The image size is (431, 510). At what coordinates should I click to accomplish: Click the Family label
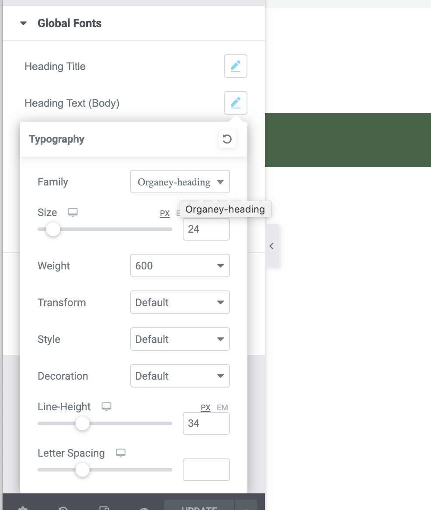(x=52, y=182)
